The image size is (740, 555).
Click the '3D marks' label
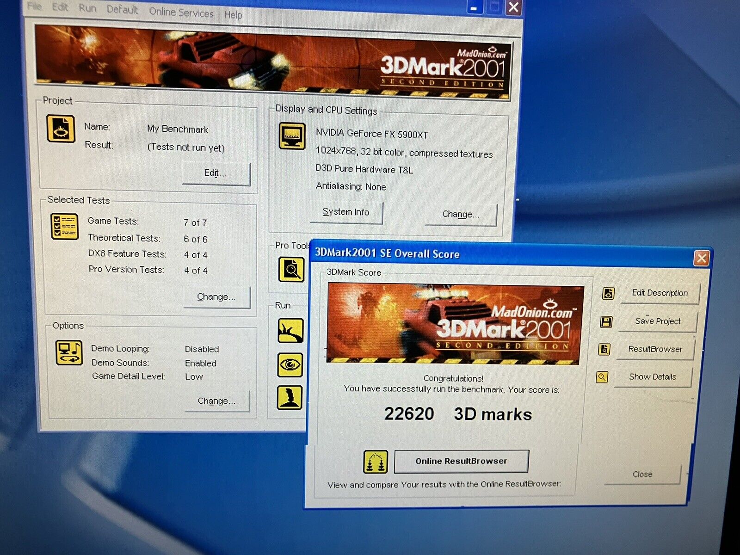pos(493,414)
